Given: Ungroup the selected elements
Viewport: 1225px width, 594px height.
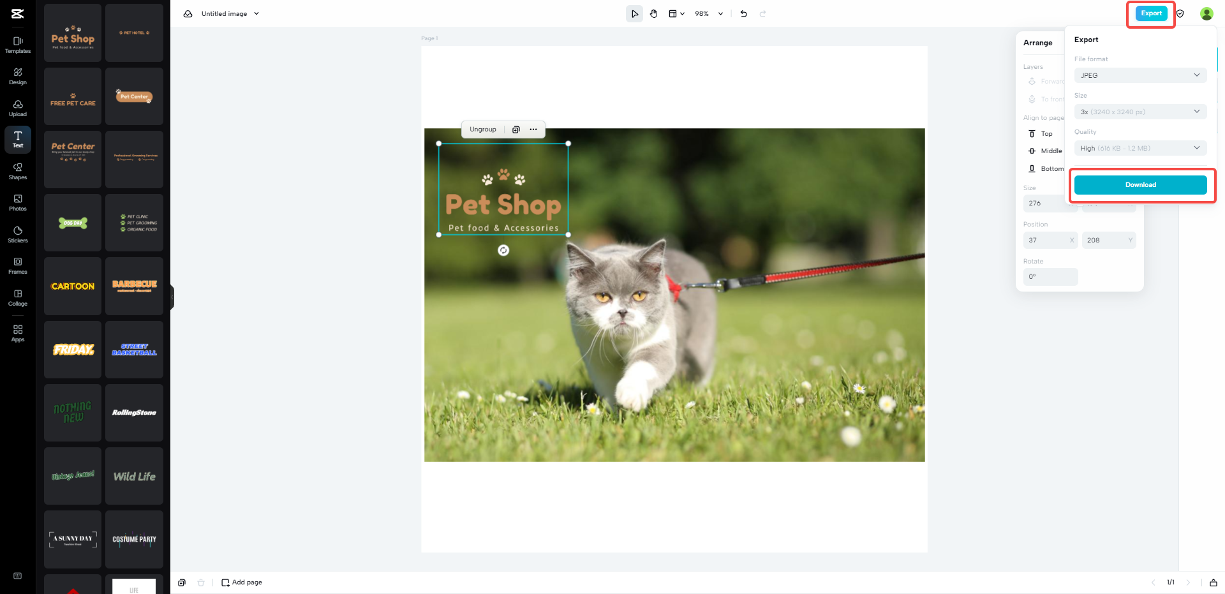Looking at the screenshot, I should 483,130.
